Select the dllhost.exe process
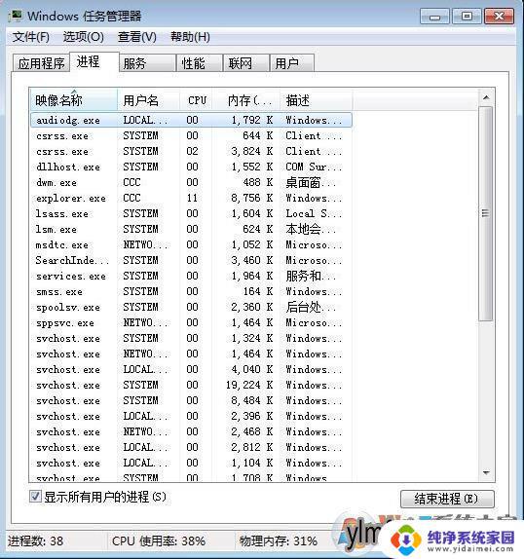 click(191, 167)
